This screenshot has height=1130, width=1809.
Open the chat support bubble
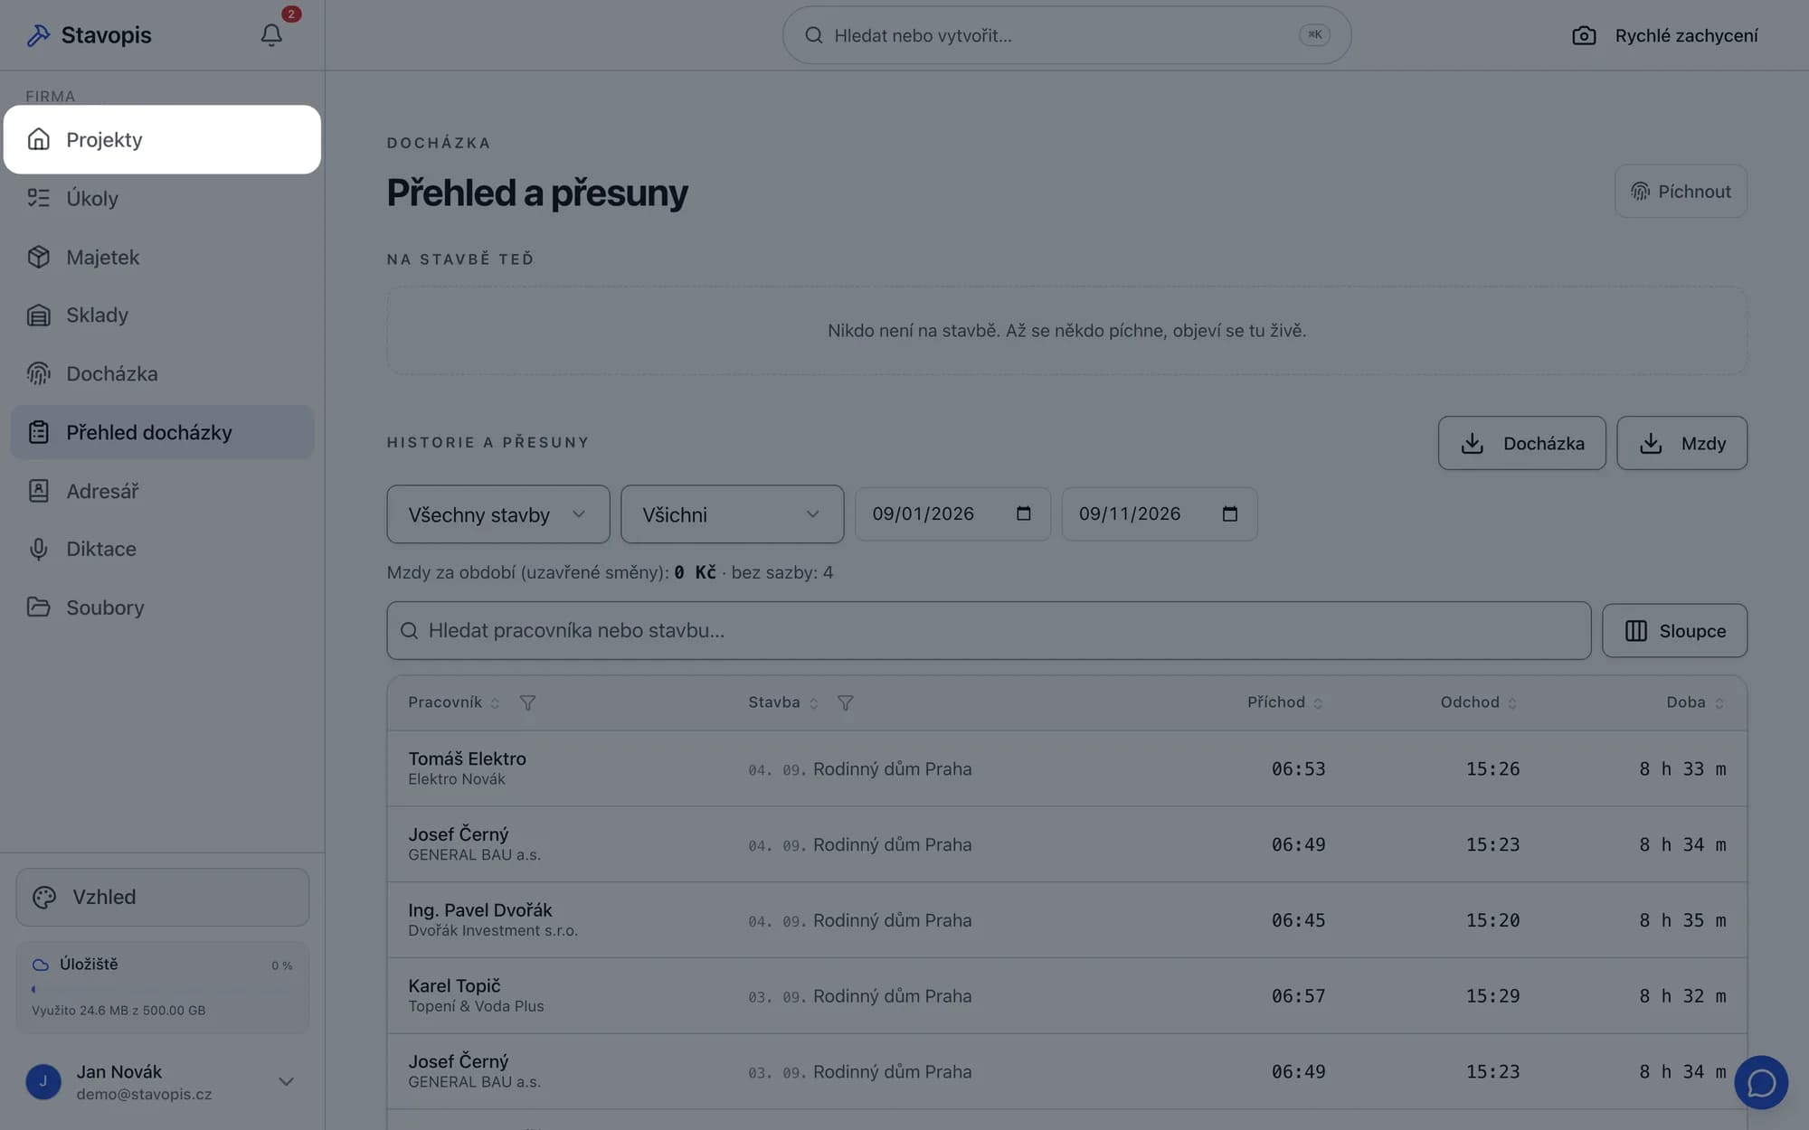(x=1761, y=1082)
